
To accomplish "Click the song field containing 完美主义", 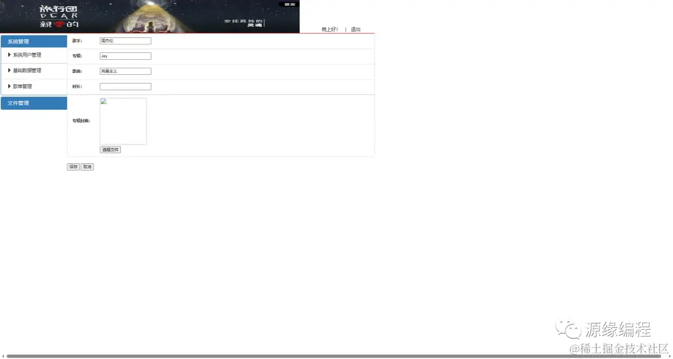I will click(125, 70).
